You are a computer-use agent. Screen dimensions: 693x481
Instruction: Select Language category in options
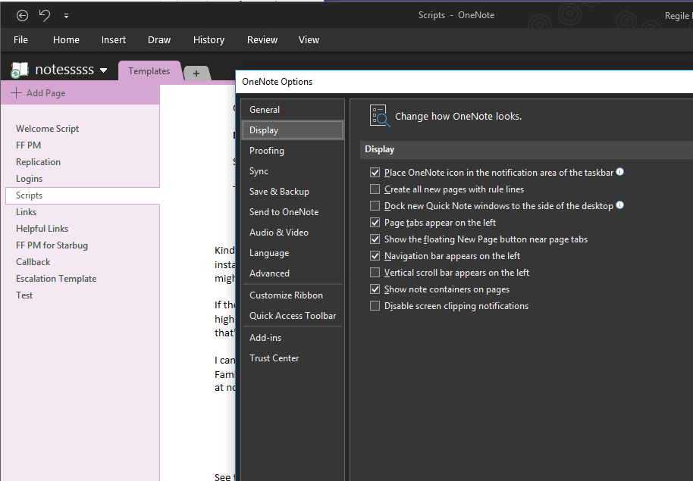tap(293, 253)
